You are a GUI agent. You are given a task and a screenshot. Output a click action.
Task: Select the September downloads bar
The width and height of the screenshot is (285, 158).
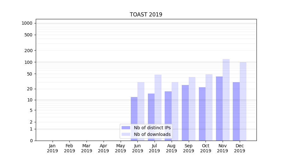pyautogui.click(x=192, y=109)
